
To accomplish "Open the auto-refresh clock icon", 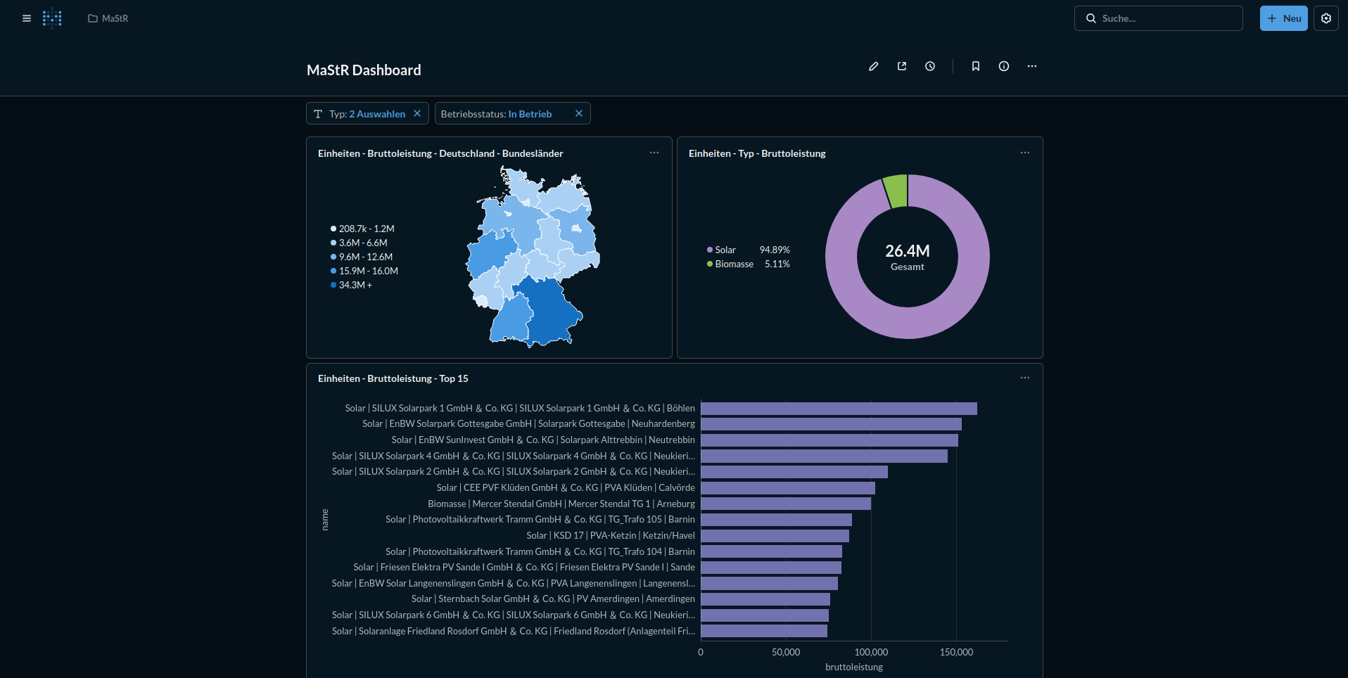I will 930,66.
